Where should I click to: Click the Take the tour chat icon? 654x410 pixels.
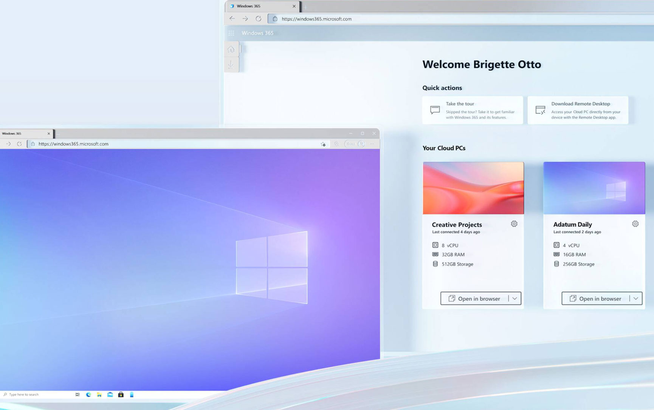click(x=435, y=110)
